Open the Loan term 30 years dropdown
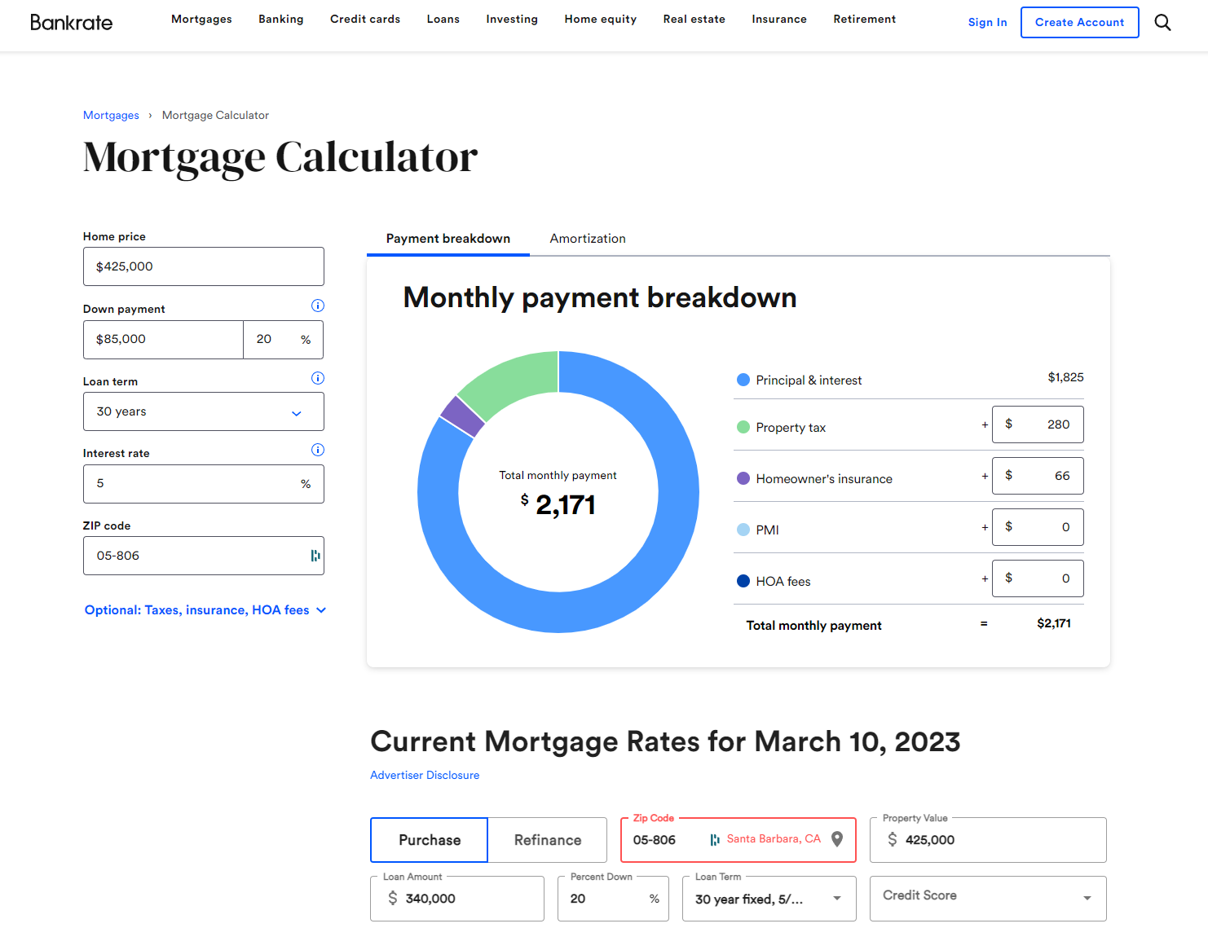This screenshot has height=928, width=1208. 204,411
